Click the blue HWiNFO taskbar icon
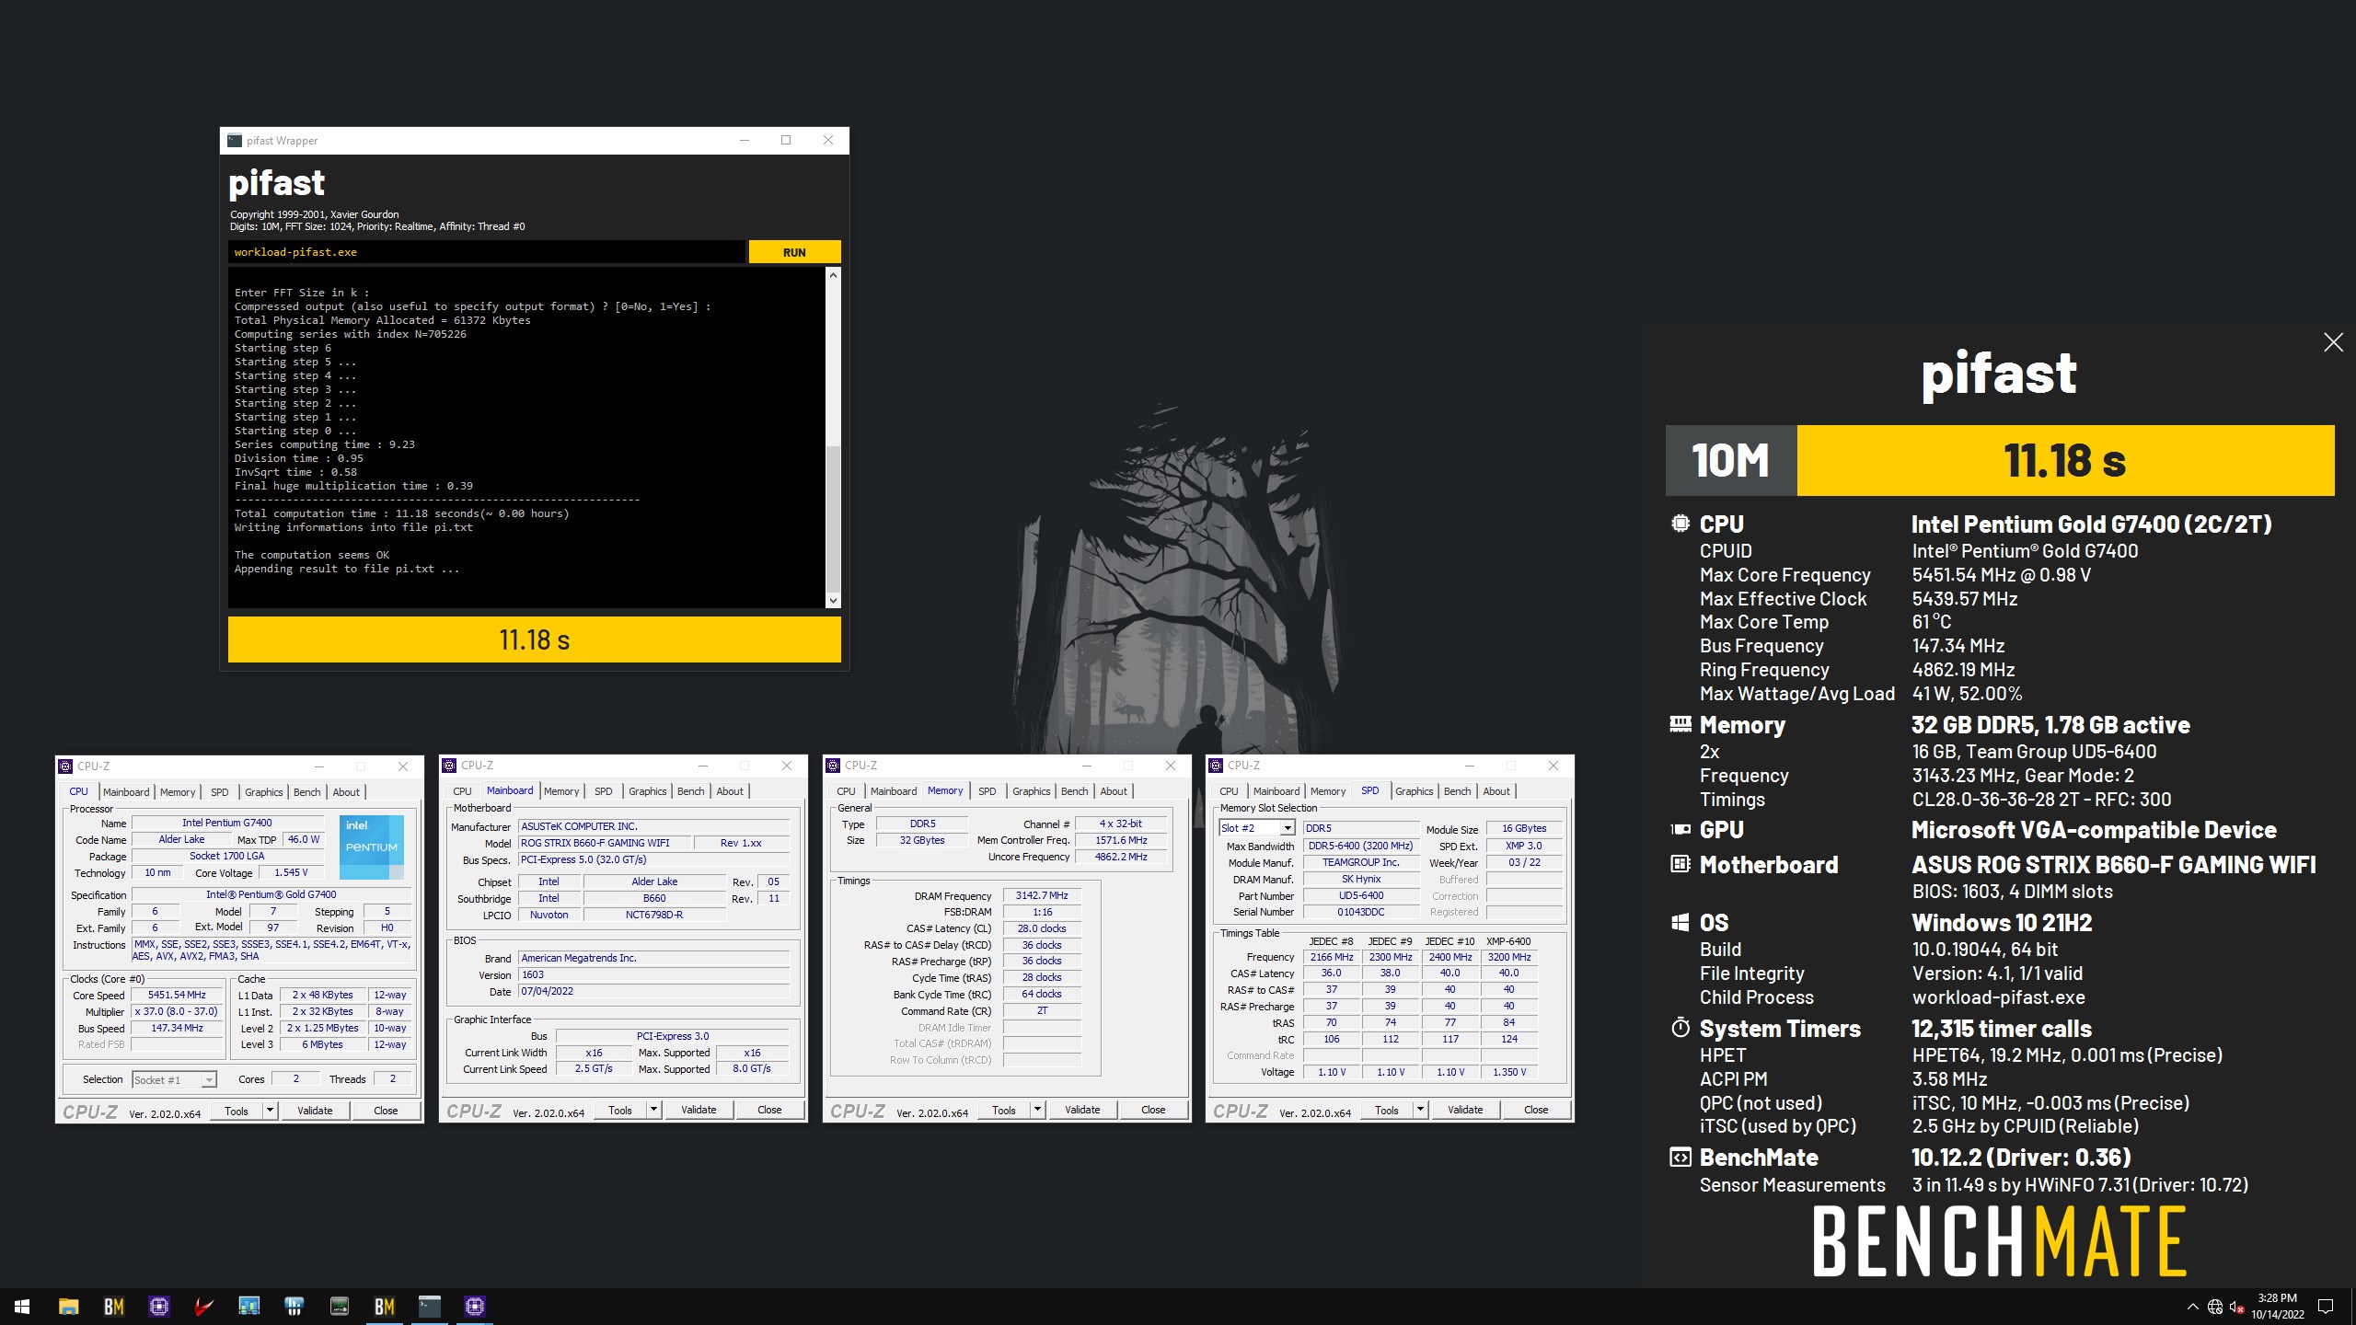 point(294,1307)
